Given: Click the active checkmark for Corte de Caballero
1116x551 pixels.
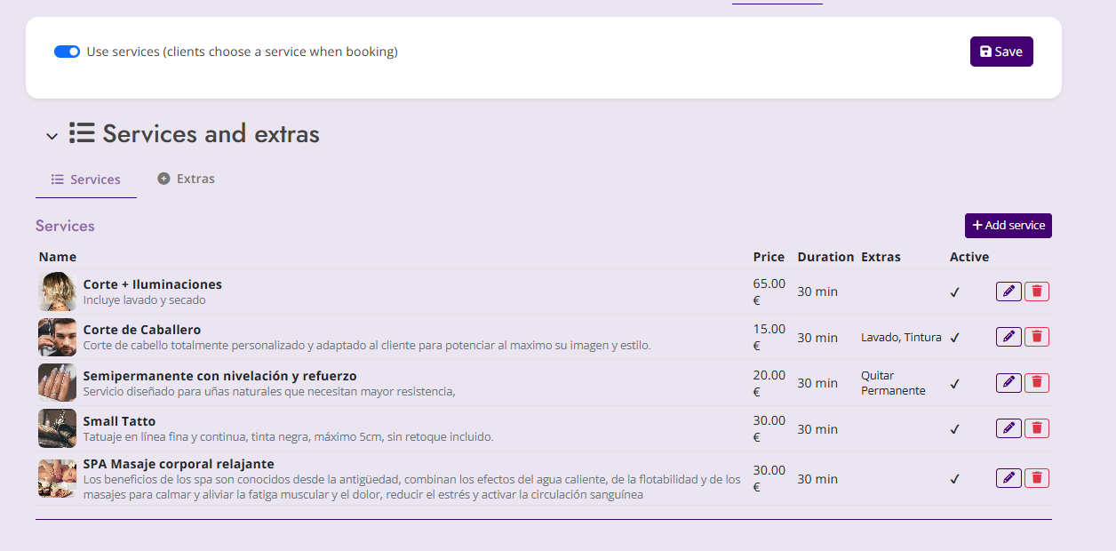Looking at the screenshot, I should pos(955,338).
